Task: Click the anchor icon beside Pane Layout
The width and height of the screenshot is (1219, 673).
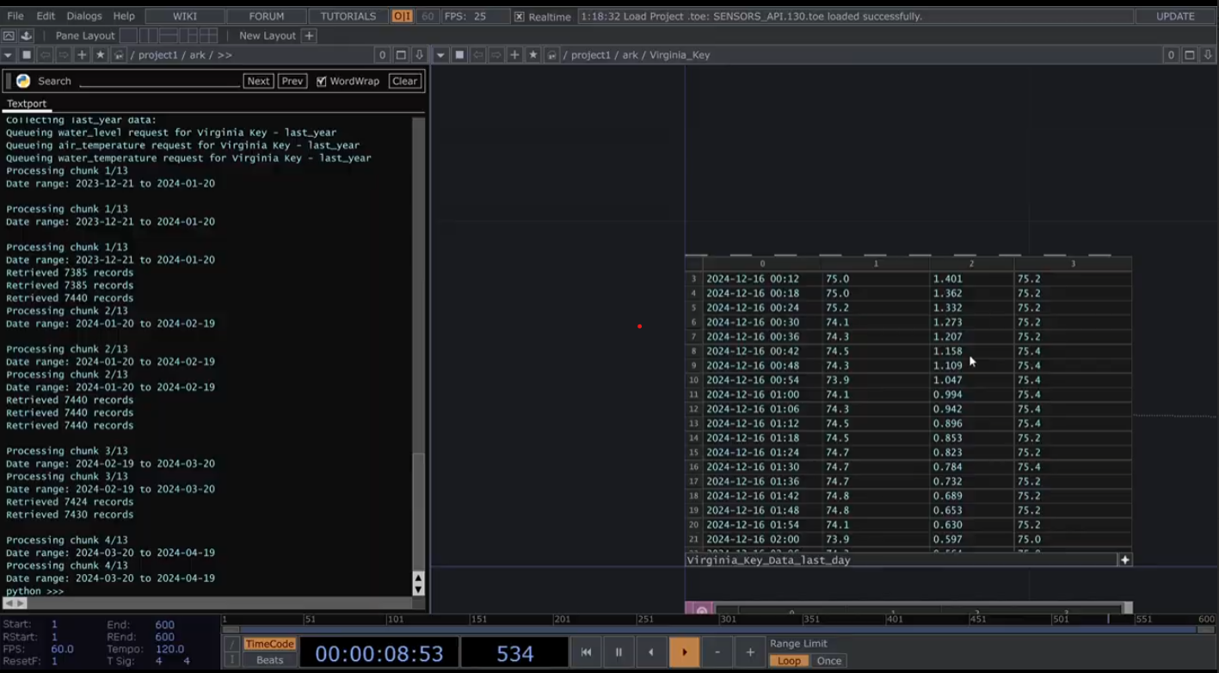Action: (27, 35)
